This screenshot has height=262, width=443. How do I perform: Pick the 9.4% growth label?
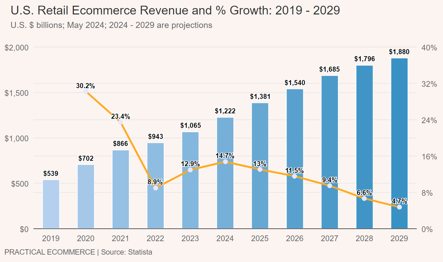point(329,180)
